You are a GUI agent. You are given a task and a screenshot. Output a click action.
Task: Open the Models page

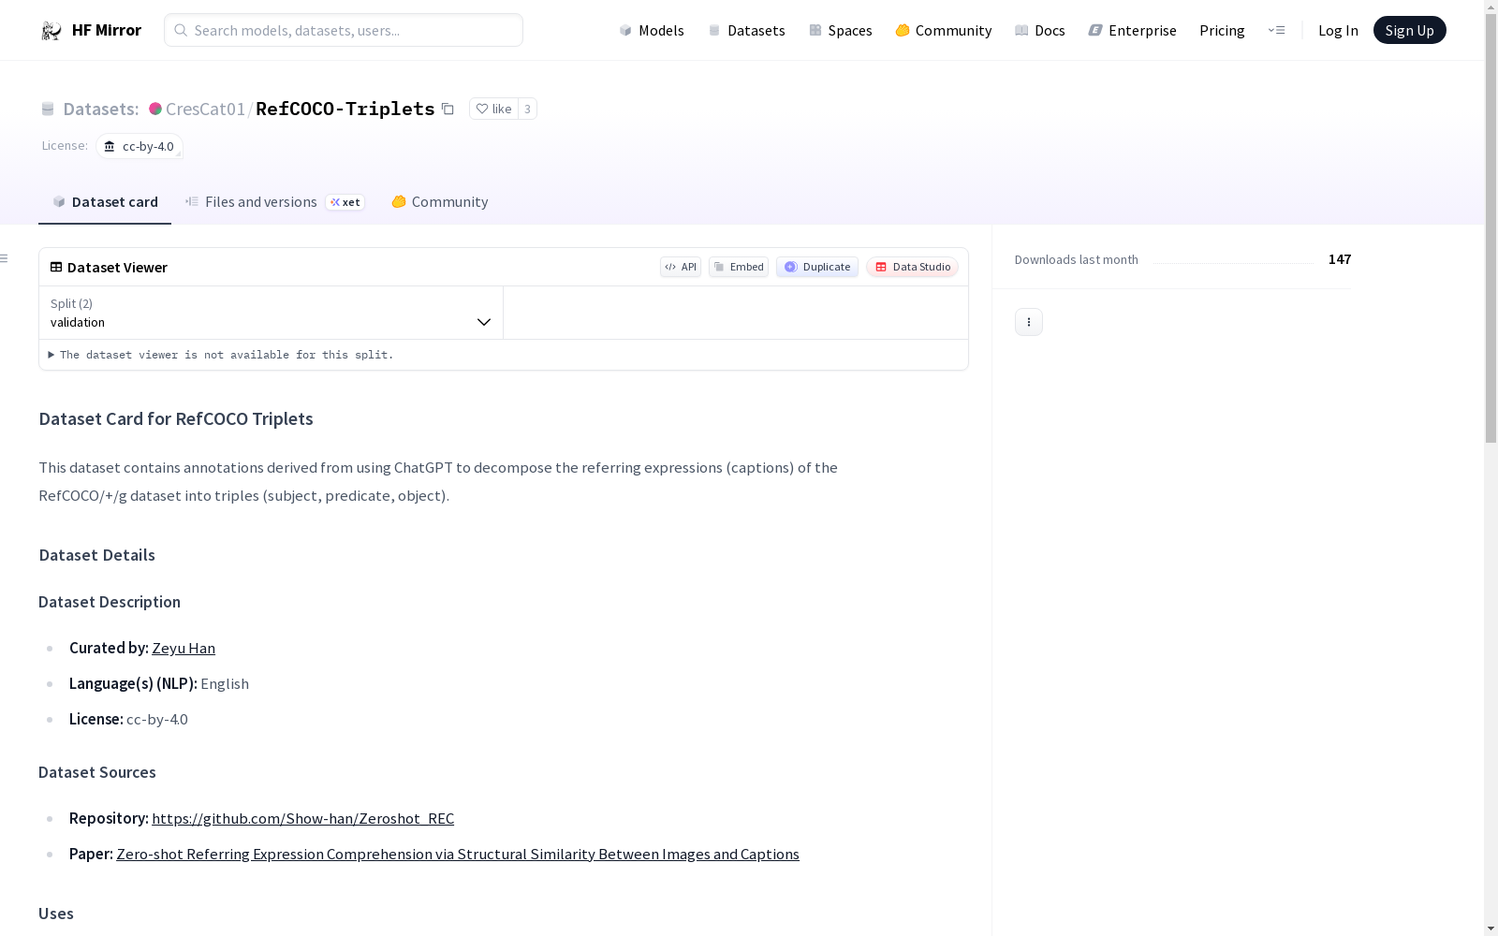[652, 30]
